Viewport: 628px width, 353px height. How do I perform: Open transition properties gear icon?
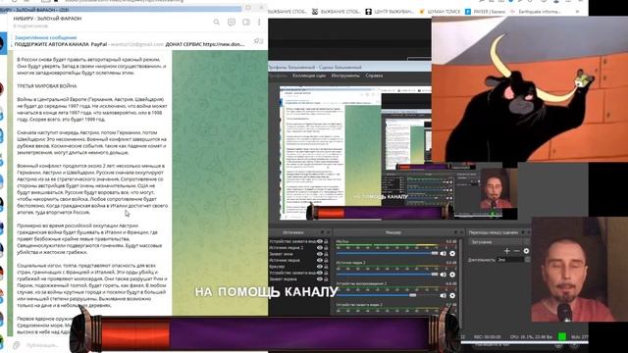tap(526, 251)
